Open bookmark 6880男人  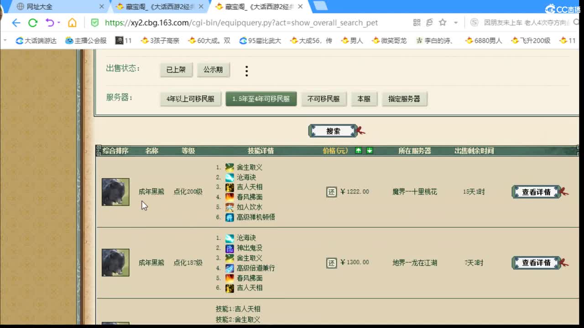point(484,41)
